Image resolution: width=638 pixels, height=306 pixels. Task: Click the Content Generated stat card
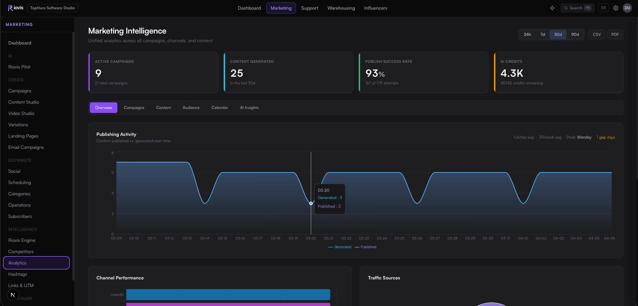(x=288, y=72)
